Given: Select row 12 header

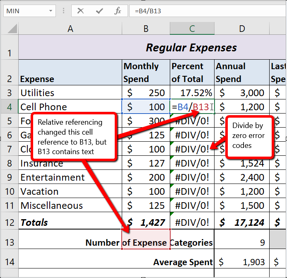Looking at the screenshot, I should click(x=10, y=221).
